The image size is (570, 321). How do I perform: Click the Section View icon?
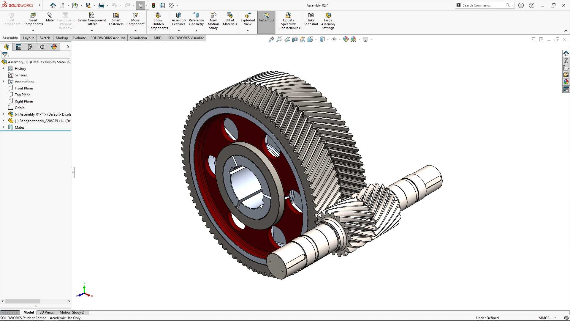tap(295, 39)
